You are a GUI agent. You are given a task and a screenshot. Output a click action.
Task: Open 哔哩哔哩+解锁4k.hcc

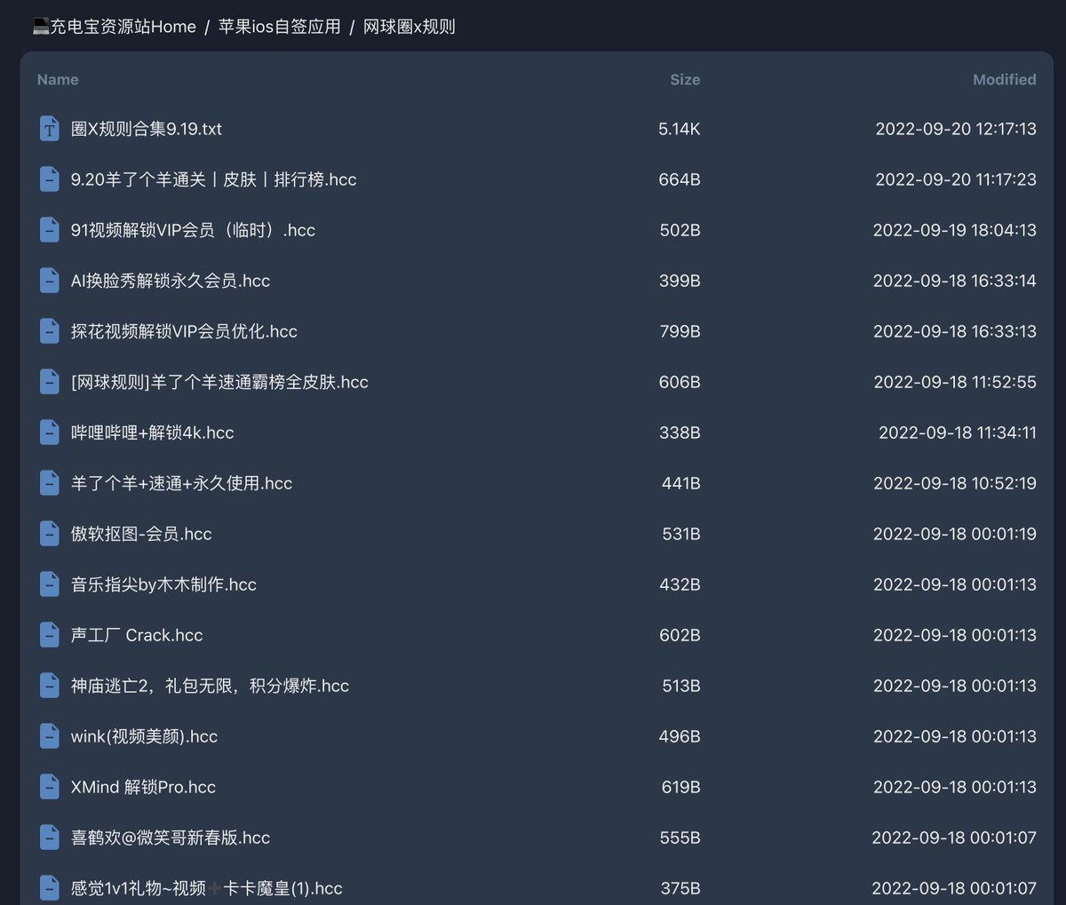[153, 433]
